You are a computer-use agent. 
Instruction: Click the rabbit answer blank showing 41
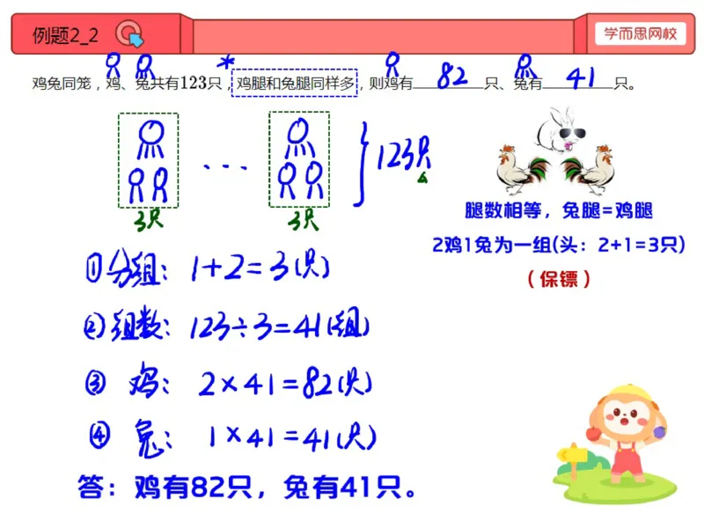(x=578, y=78)
